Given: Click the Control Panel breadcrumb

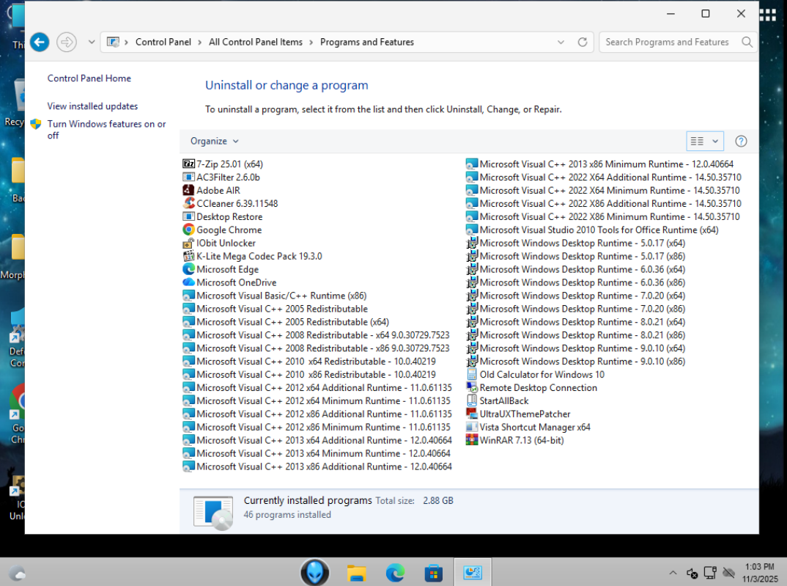Looking at the screenshot, I should click(x=163, y=43).
